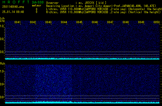Click the 'Lch' channel label

click(2, 18)
